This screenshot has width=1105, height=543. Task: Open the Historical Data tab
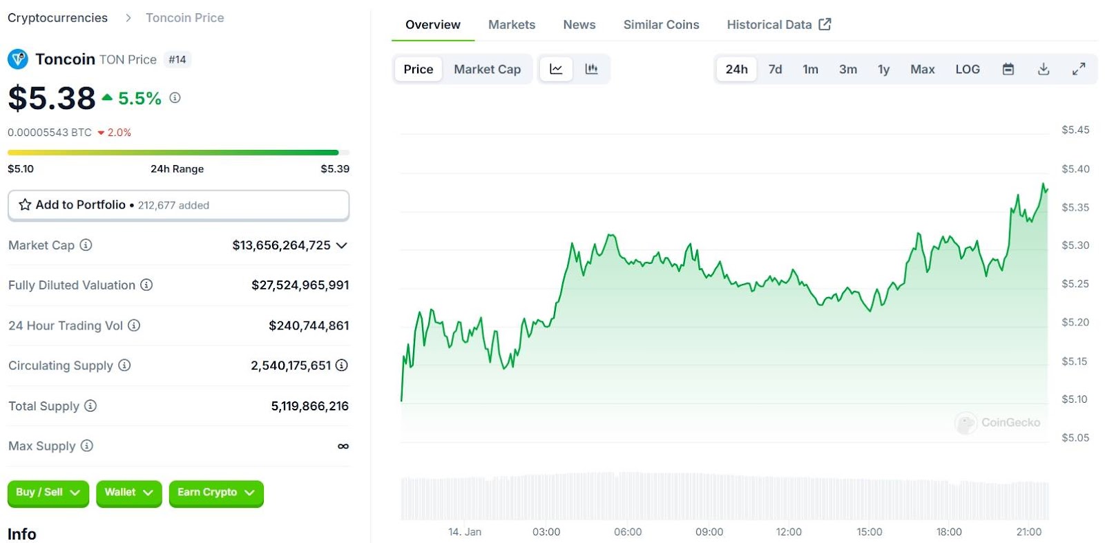coord(779,25)
